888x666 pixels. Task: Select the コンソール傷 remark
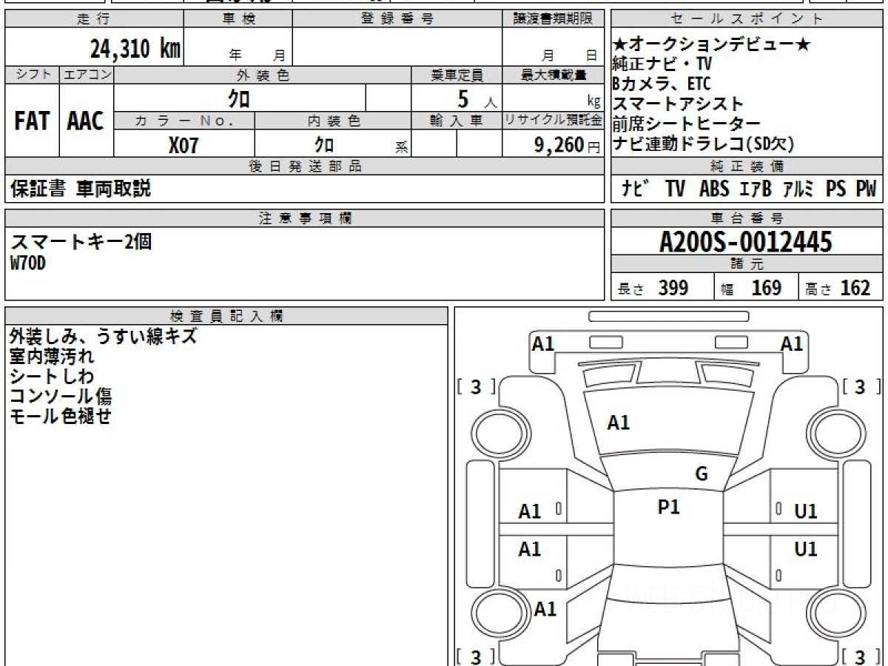(x=61, y=396)
